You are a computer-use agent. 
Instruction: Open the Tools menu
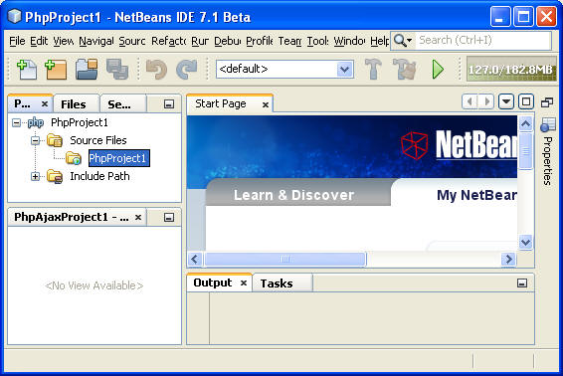point(317,41)
